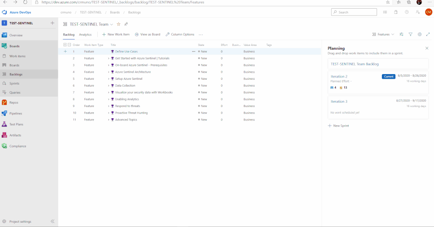The height and width of the screenshot is (227, 434).
Task: Open Column Options
Action: click(x=180, y=35)
